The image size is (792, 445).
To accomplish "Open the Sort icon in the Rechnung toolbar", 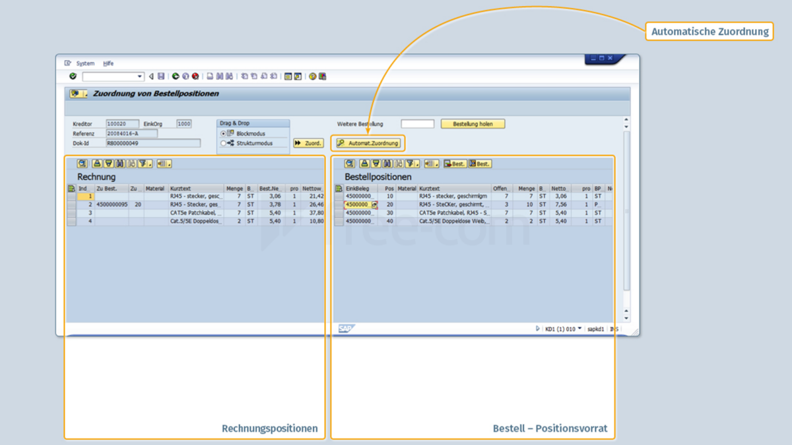I will pos(96,163).
